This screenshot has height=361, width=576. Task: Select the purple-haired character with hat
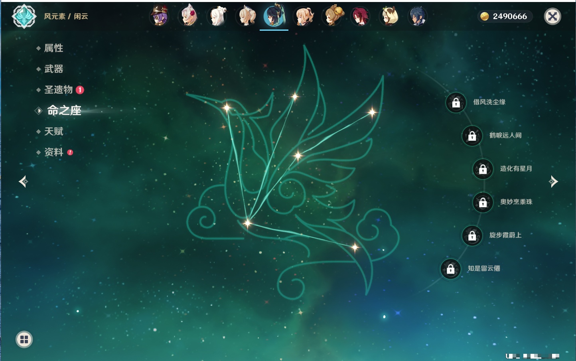click(159, 16)
